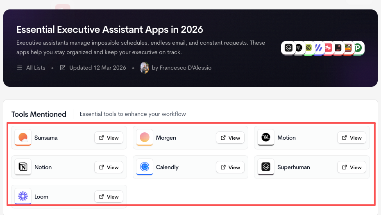Click the Essential Executive Assistant Apps title
Screen dimensions: 381x215
pyautogui.click(x=109, y=29)
